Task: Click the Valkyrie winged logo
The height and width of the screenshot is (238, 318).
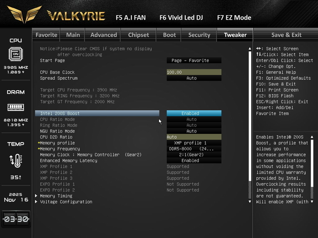Action: [x=24, y=14]
